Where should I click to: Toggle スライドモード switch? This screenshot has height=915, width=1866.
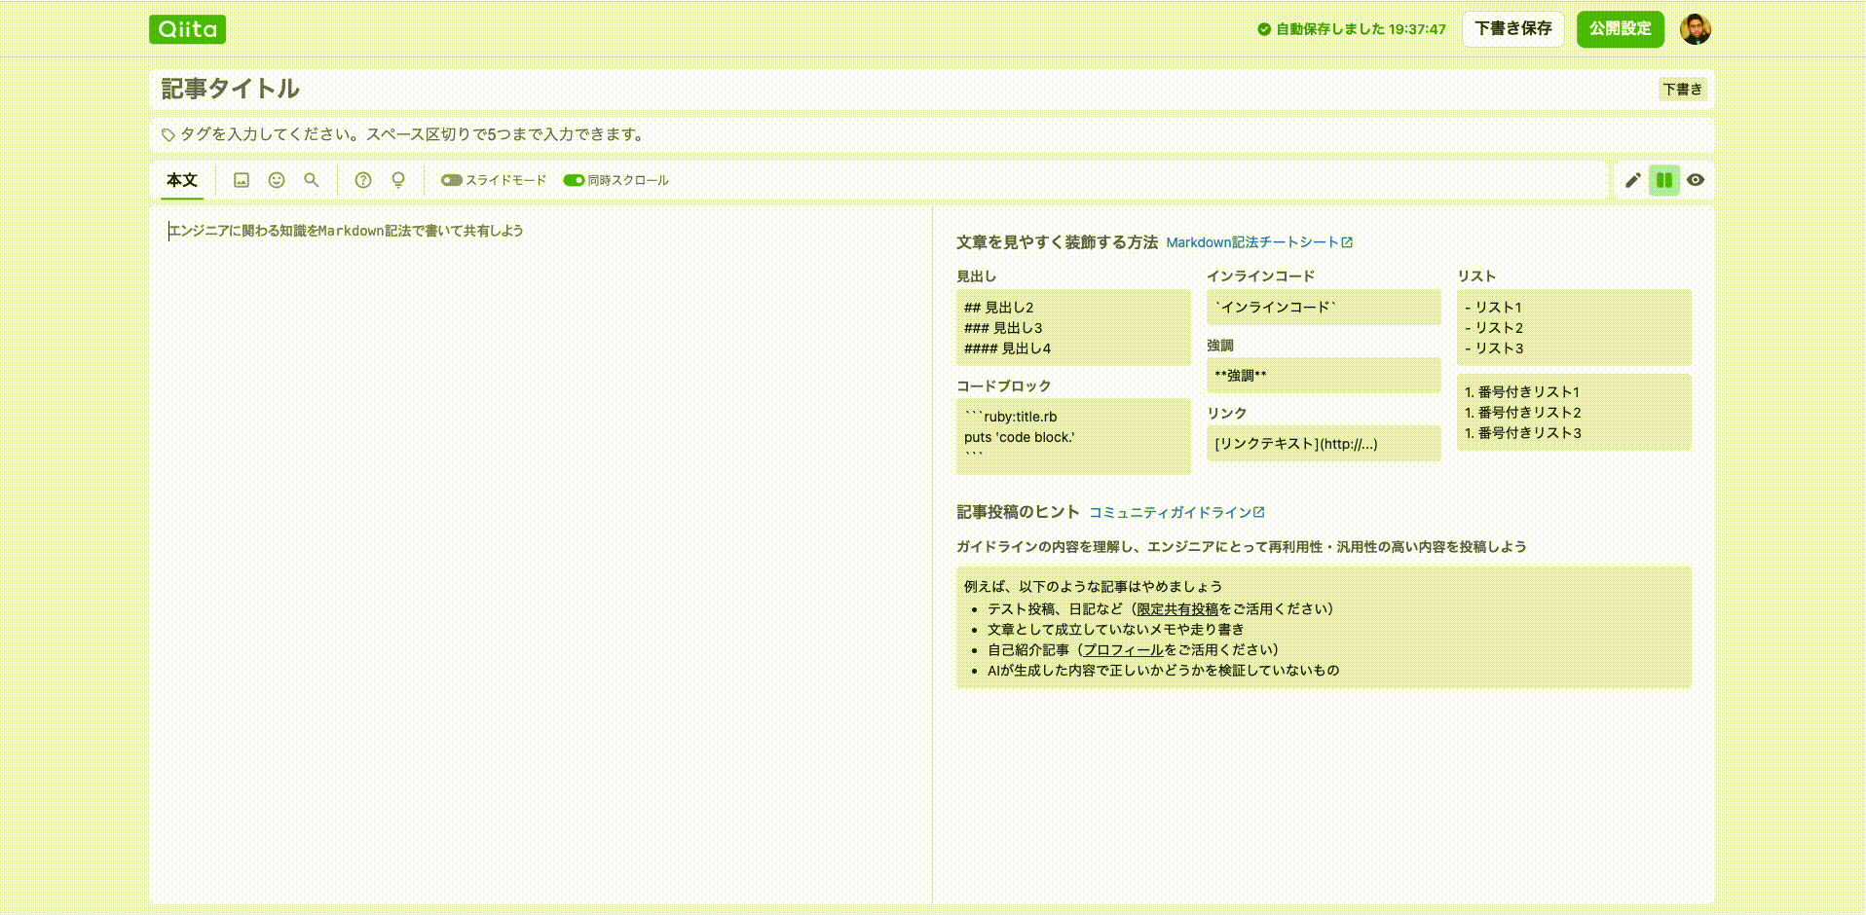pyautogui.click(x=451, y=180)
